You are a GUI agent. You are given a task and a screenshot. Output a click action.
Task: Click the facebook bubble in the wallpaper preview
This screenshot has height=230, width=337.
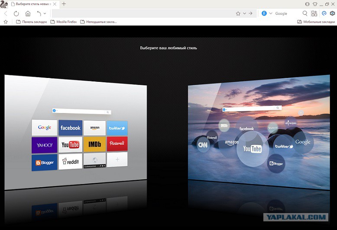coord(247,129)
